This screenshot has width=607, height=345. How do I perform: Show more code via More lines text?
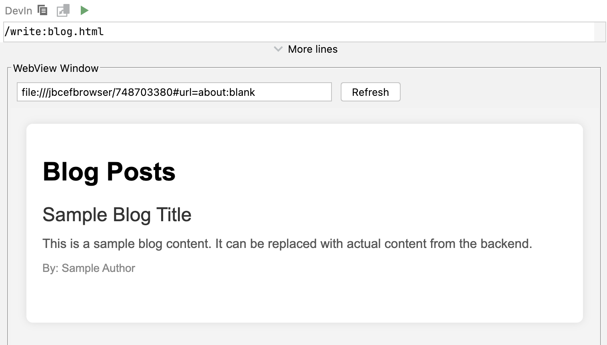point(313,49)
